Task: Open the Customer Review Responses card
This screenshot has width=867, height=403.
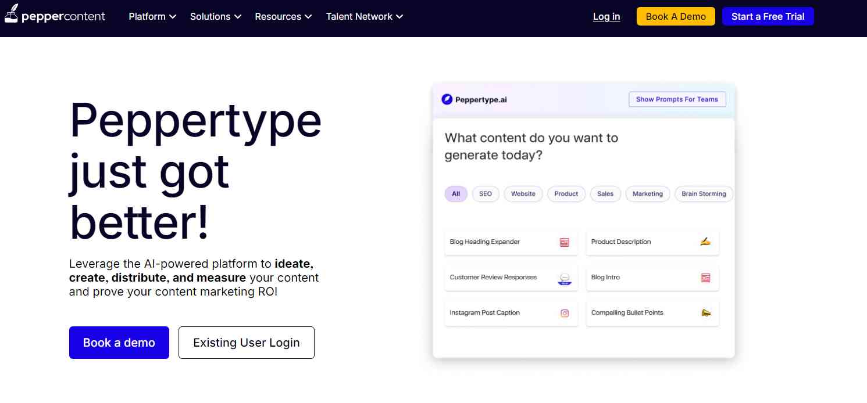Action: tap(511, 278)
